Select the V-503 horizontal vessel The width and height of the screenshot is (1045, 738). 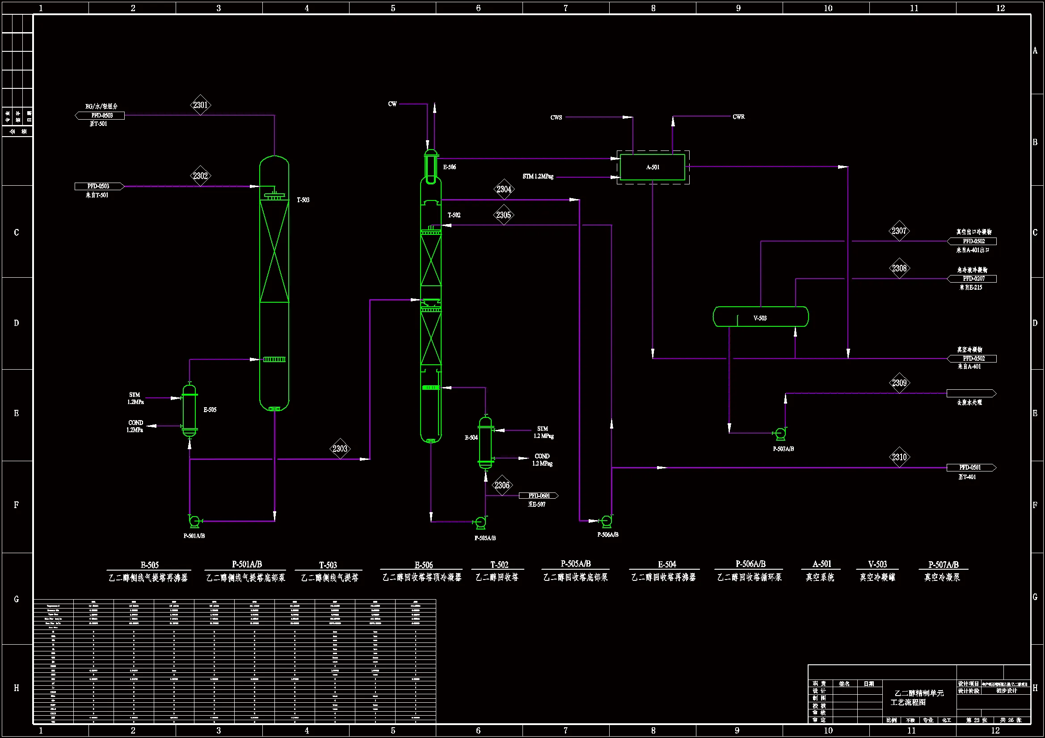coord(760,317)
